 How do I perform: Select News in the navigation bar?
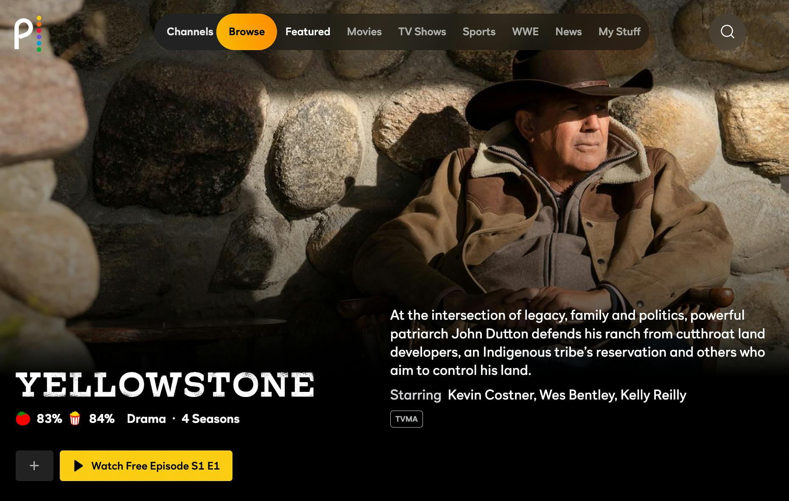click(568, 32)
